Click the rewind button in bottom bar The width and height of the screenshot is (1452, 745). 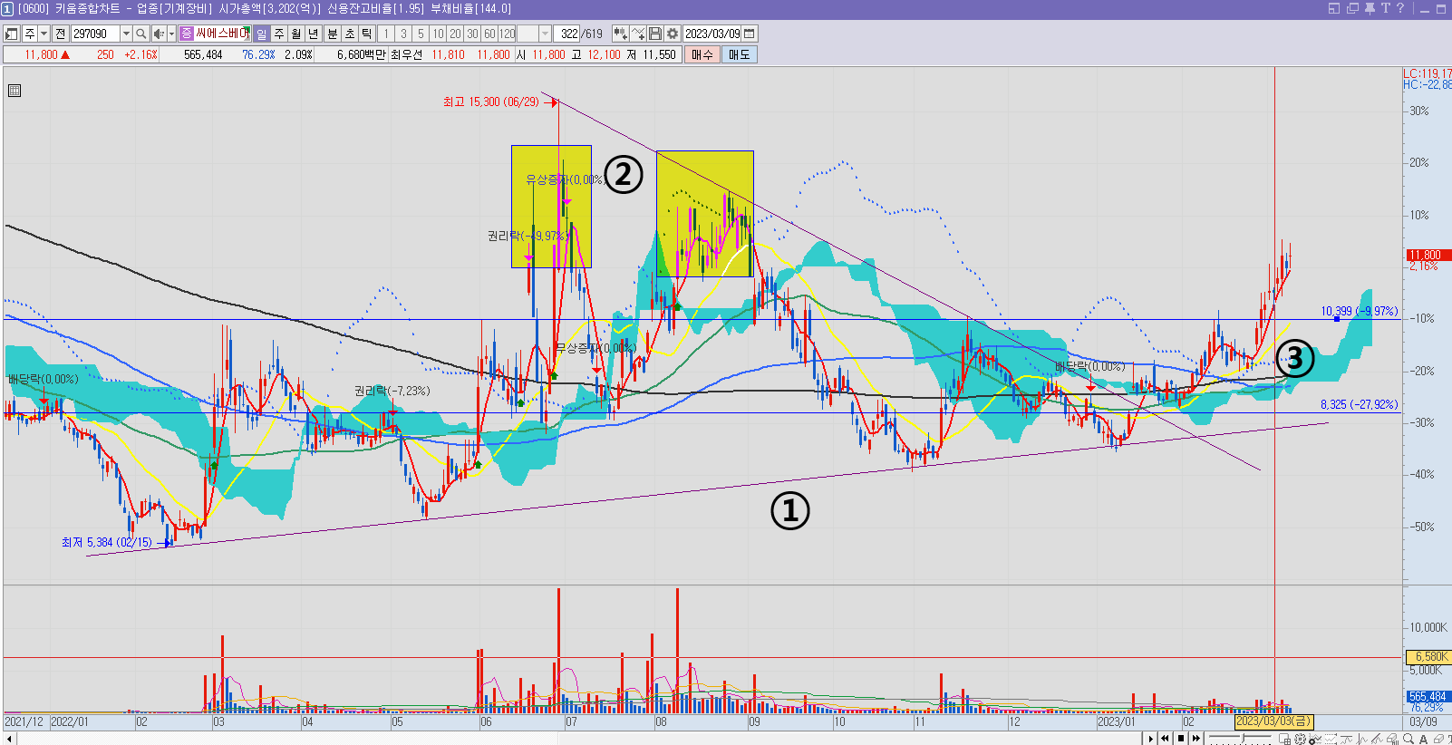(x=1165, y=739)
